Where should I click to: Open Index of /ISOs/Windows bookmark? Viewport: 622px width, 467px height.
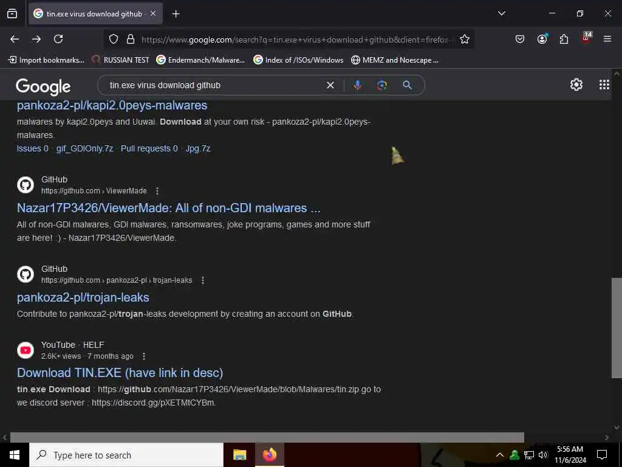298,60
